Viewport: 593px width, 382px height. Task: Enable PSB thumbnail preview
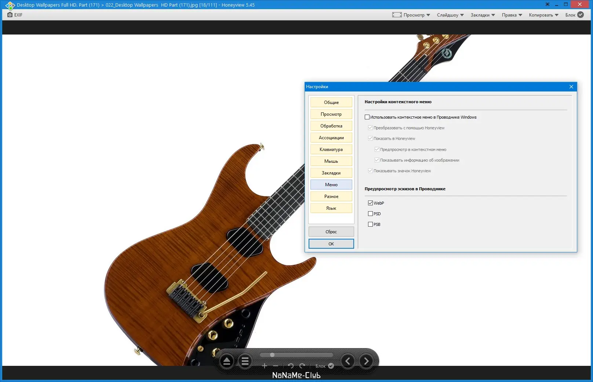[x=370, y=224]
